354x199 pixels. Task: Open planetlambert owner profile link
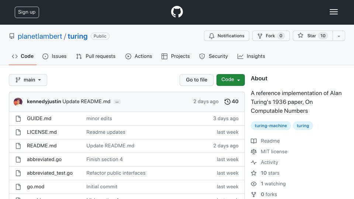pyautogui.click(x=40, y=36)
